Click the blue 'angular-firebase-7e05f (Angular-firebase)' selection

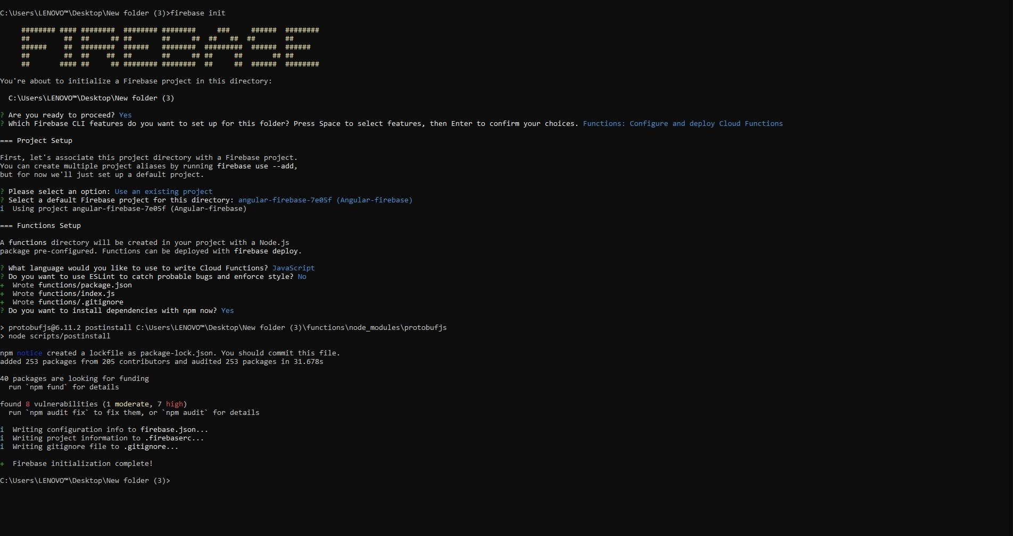[325, 200]
